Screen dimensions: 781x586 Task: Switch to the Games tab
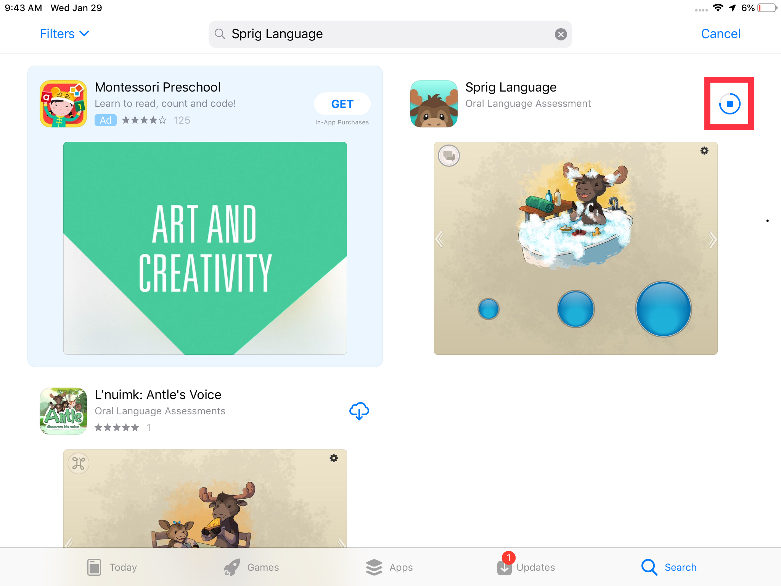coord(251,567)
